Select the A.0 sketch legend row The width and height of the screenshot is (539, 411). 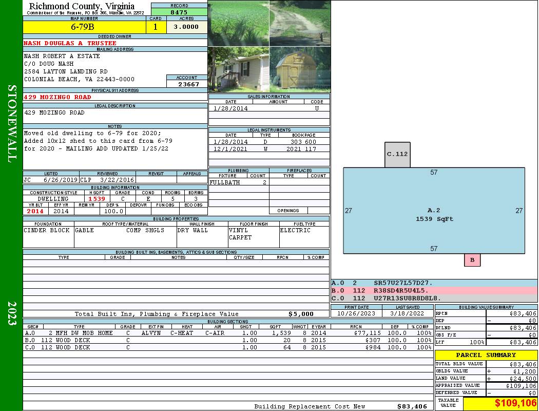coord(434,283)
